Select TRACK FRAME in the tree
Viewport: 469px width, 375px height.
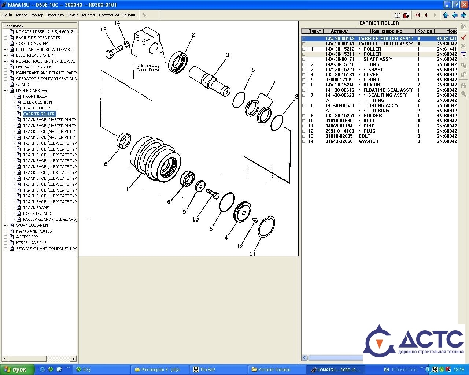(36, 208)
